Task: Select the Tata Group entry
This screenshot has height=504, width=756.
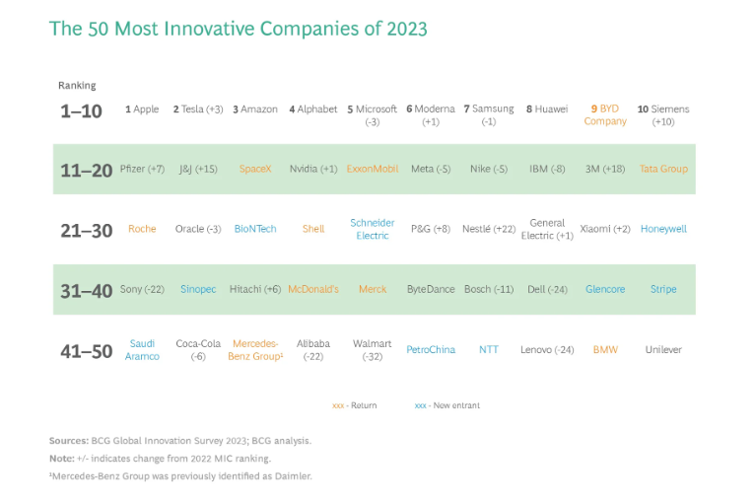Action: click(663, 169)
